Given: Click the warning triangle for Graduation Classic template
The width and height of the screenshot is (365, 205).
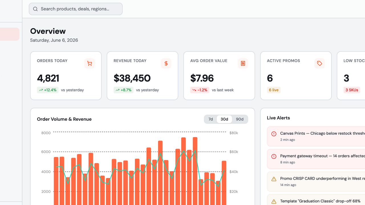Looking at the screenshot, I should coord(274,202).
